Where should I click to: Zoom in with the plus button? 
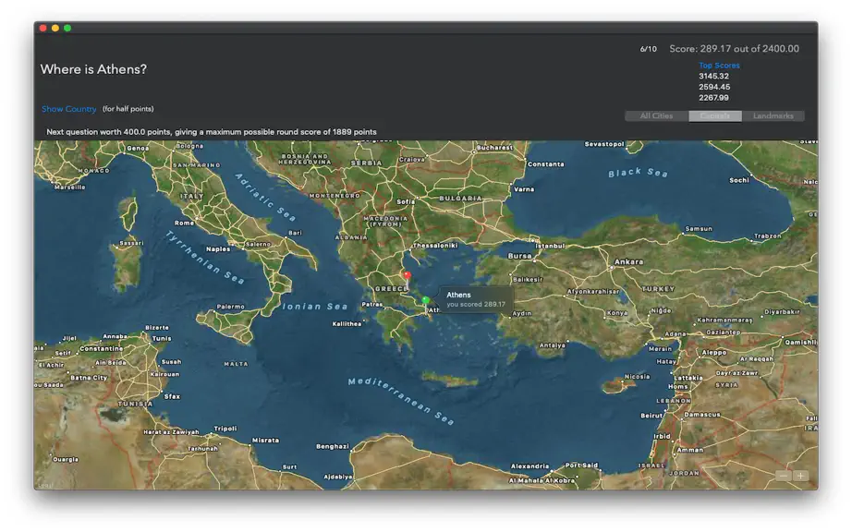[800, 476]
